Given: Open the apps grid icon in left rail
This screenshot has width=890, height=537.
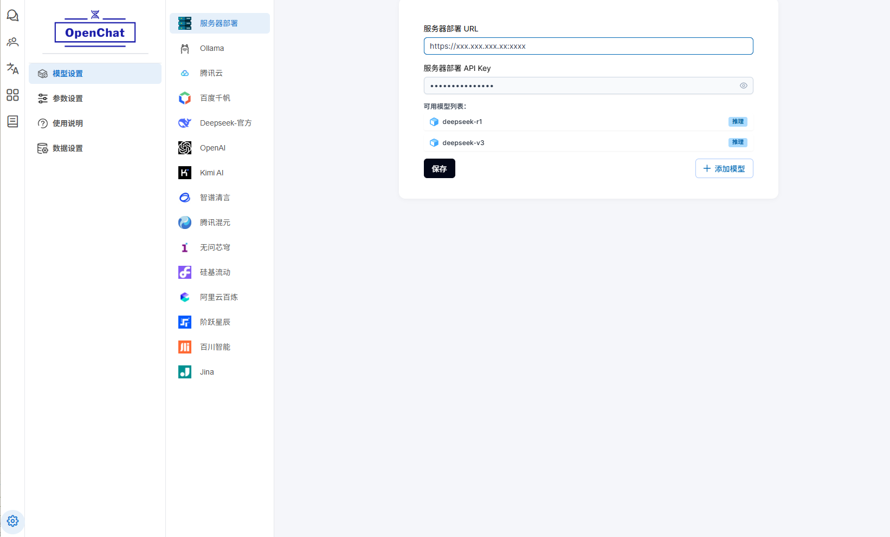Looking at the screenshot, I should 12,95.
